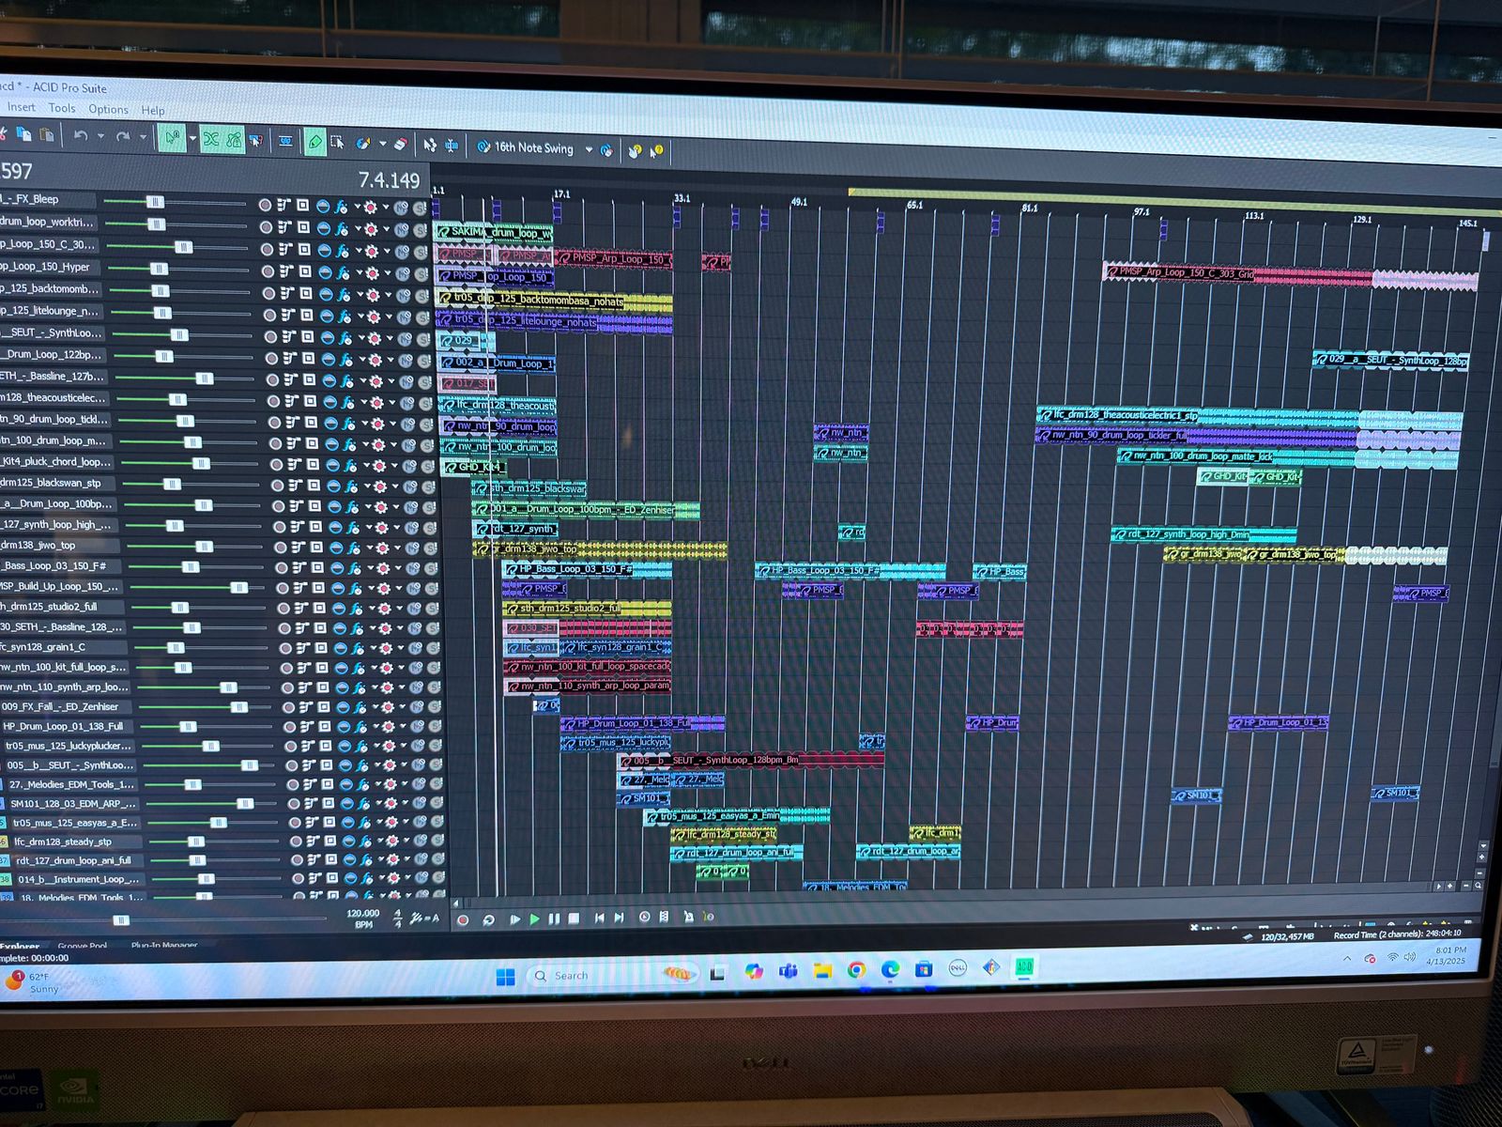Open the Options menu
The height and width of the screenshot is (1127, 1502).
pos(108,109)
